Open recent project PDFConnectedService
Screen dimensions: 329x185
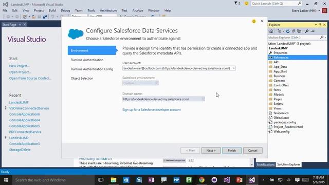[x=25, y=132]
